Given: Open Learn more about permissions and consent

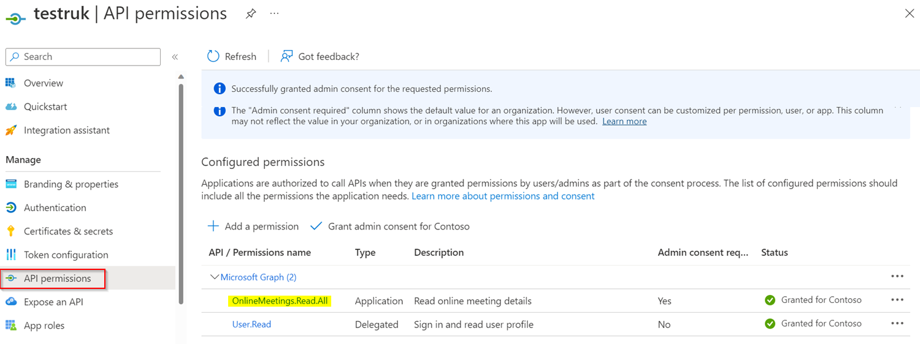Looking at the screenshot, I should pyautogui.click(x=503, y=196).
